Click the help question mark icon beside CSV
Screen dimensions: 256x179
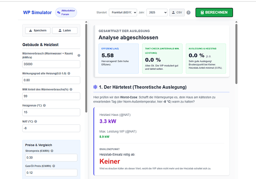[x=188, y=13]
